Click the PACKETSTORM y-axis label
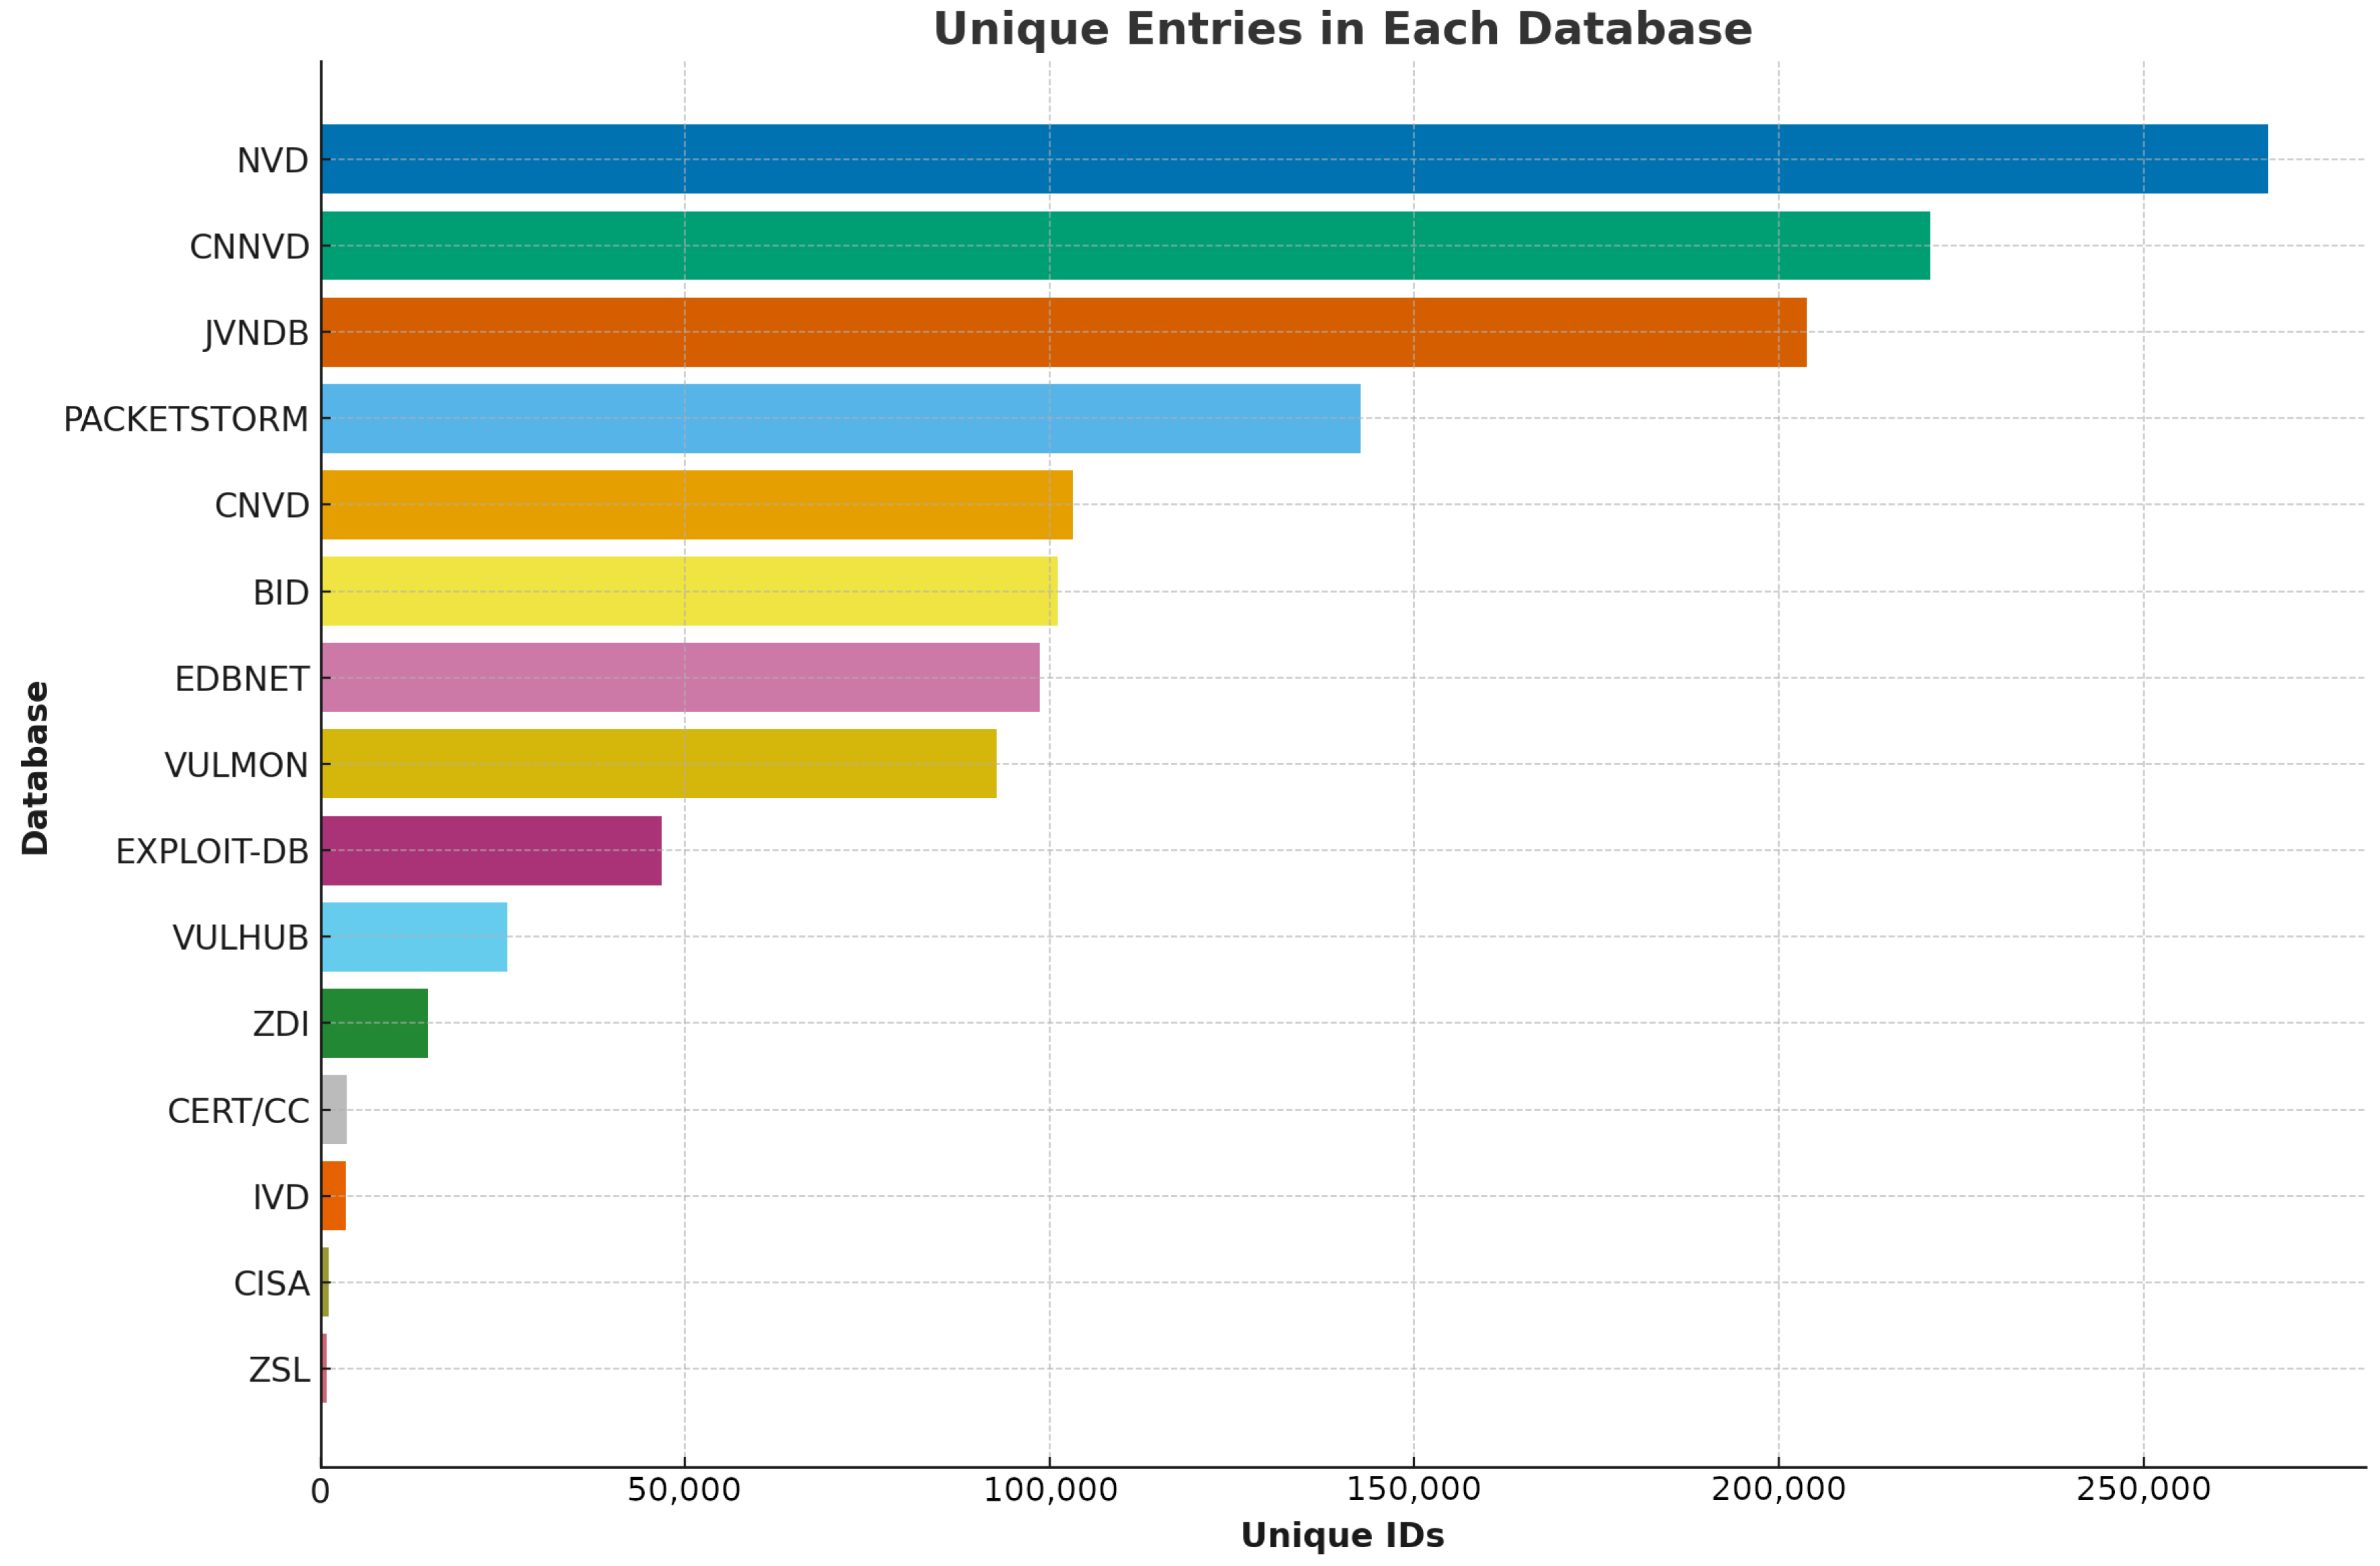This screenshot has height=1566, width=2380. coord(186,419)
